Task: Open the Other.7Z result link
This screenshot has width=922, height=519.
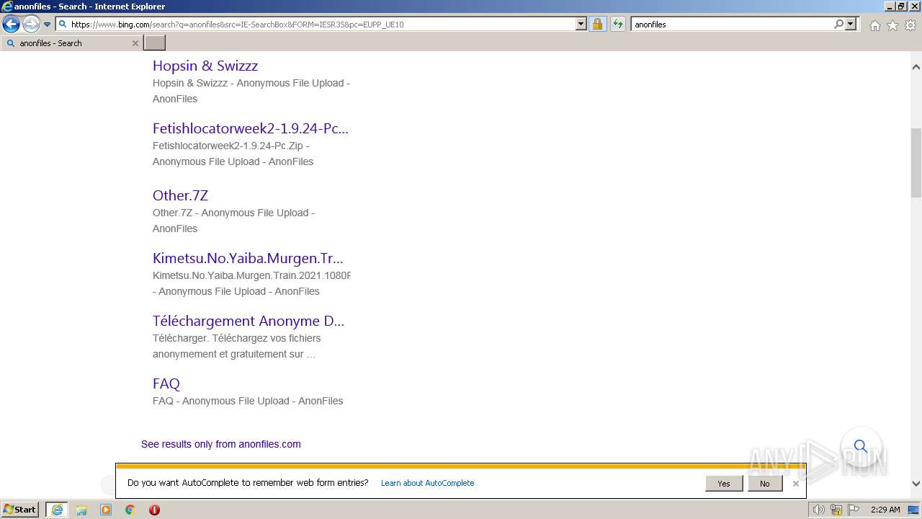Action: tap(180, 195)
